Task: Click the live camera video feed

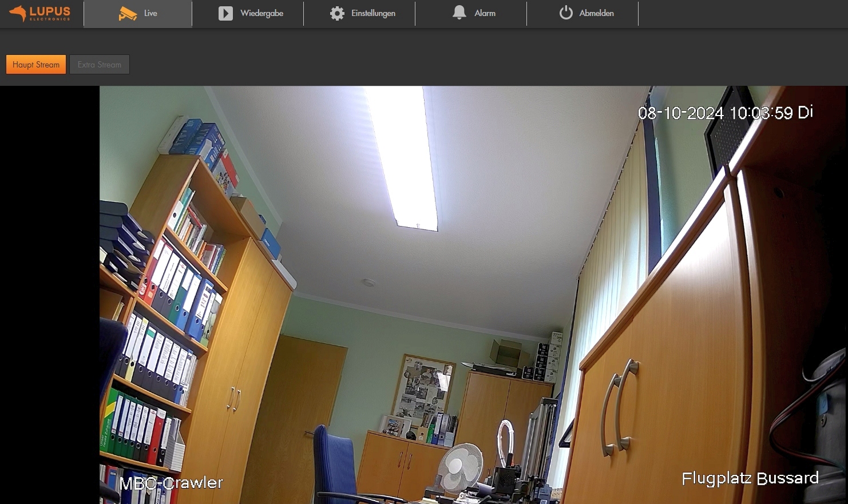Action: pos(473,295)
